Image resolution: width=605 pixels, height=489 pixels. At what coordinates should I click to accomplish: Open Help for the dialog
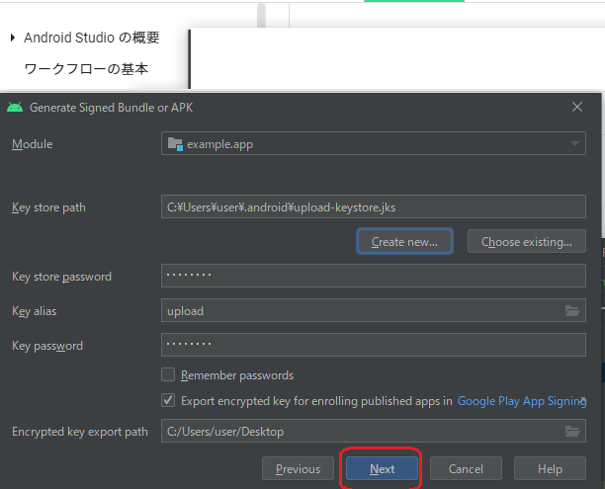click(x=550, y=468)
